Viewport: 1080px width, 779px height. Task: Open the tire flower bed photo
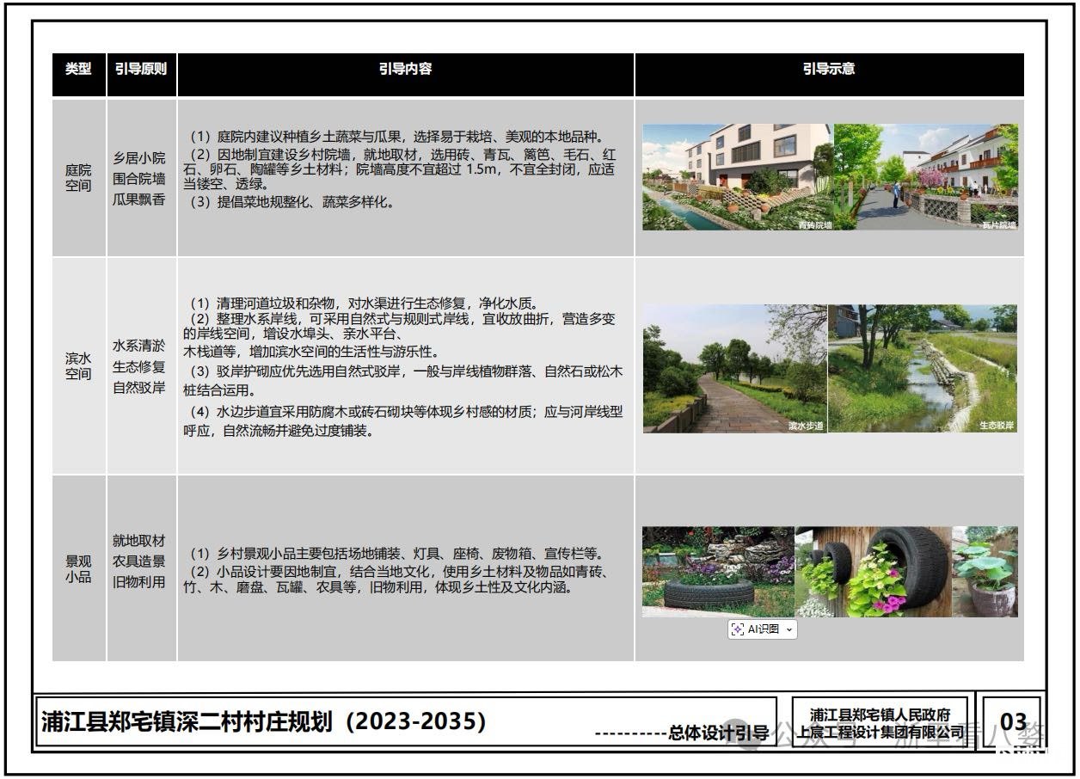(718, 572)
